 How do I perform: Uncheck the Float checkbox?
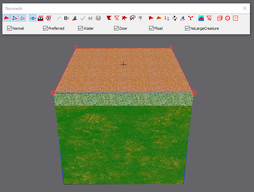[x=152, y=28]
